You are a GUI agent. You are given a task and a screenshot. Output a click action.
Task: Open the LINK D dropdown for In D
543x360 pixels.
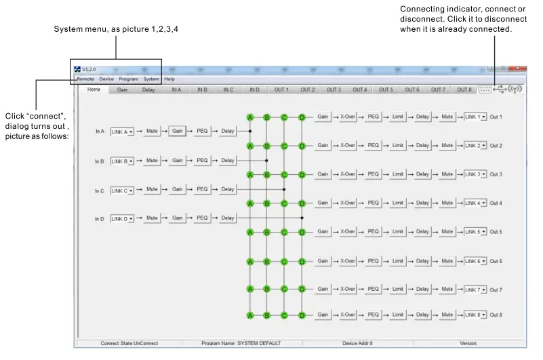coord(122,219)
